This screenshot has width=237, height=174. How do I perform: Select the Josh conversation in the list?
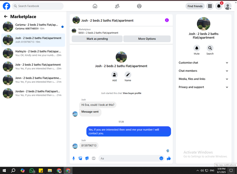(x=33, y=40)
